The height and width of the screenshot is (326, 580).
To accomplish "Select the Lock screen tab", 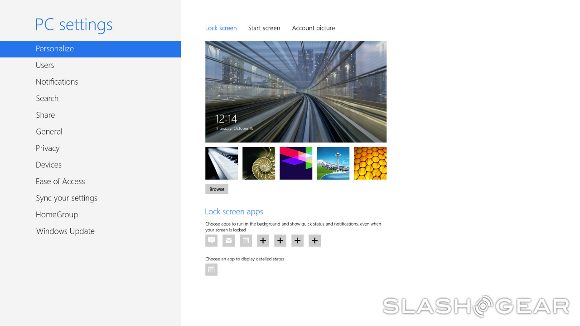I will (x=221, y=28).
